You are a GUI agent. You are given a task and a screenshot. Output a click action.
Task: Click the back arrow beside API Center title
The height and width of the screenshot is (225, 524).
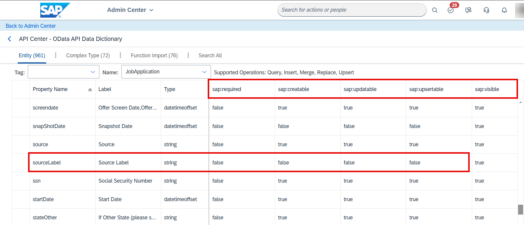pyautogui.click(x=10, y=39)
